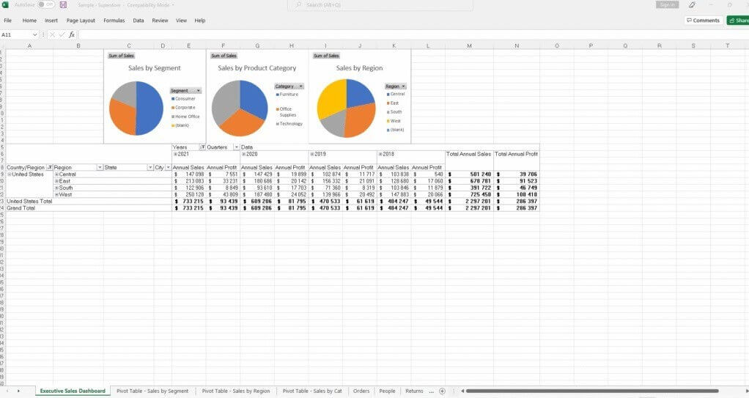Image resolution: width=749 pixels, height=398 pixels.
Task: Click the pen icon next to Sign in
Action: [x=692, y=4]
